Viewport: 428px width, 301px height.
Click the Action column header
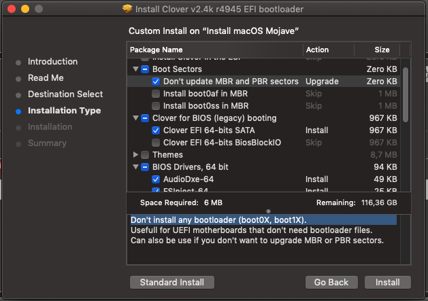329,50
